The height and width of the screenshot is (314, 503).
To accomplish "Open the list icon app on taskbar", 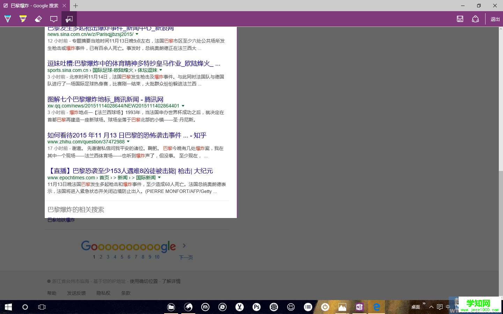I will (308, 307).
